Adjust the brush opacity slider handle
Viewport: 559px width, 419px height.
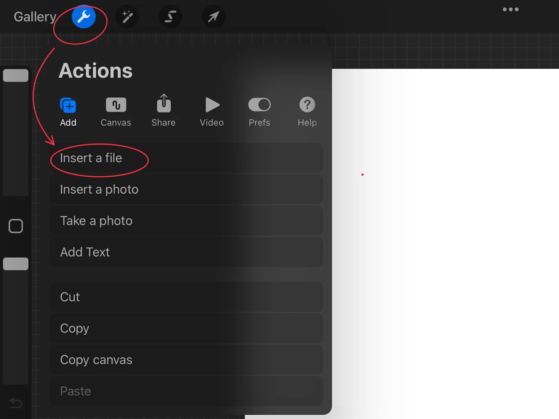16,264
